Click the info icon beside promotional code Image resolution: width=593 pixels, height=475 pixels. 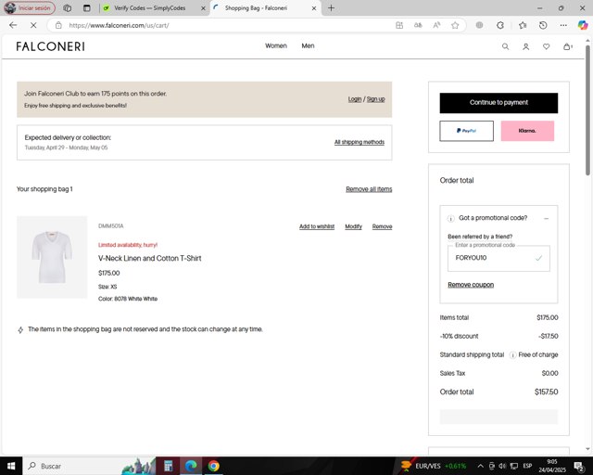(451, 218)
